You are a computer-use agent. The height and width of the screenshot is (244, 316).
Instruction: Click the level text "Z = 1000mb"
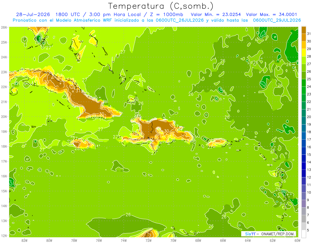click(x=167, y=14)
